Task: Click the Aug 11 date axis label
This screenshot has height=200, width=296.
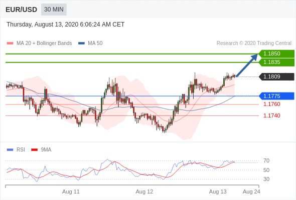Action: (71, 191)
